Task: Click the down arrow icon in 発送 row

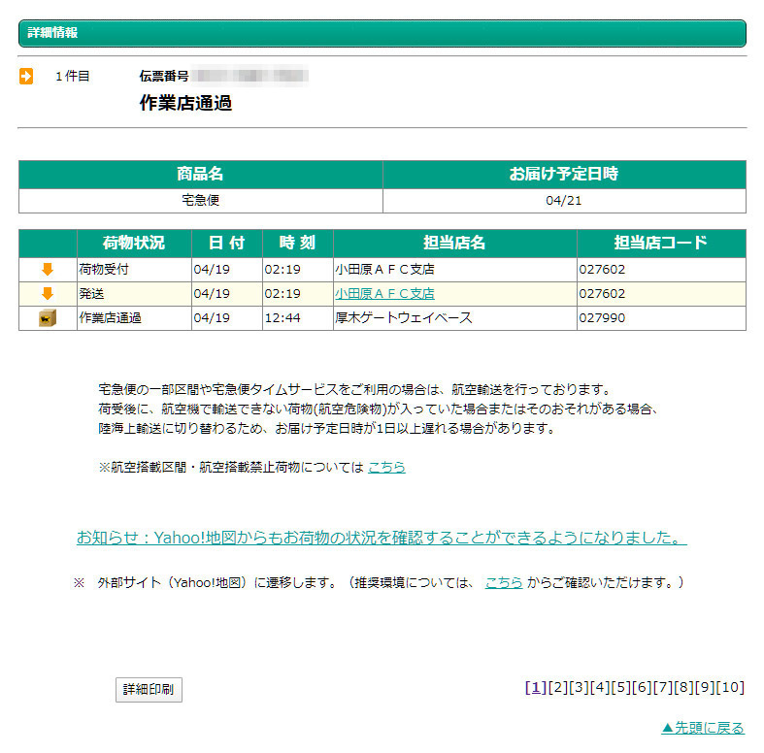Action: [x=48, y=294]
